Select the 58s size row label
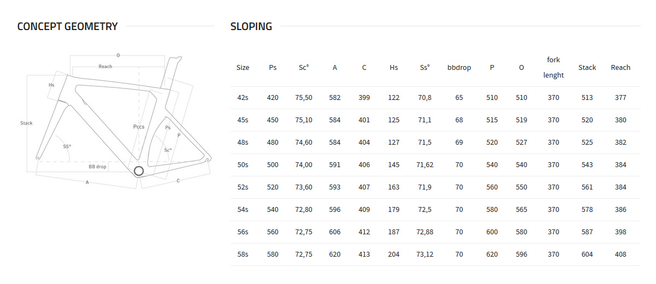The image size is (656, 284). click(x=243, y=255)
